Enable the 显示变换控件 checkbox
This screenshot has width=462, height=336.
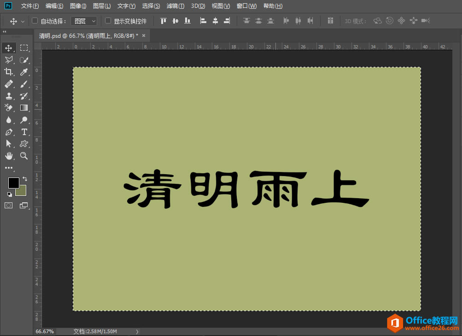pyautogui.click(x=108, y=21)
